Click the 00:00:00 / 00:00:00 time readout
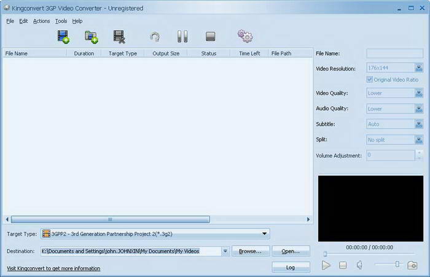430x277 pixels. click(369, 248)
